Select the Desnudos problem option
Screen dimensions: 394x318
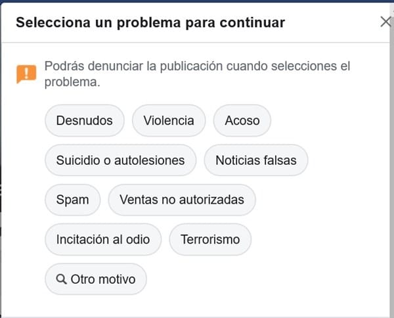84,121
